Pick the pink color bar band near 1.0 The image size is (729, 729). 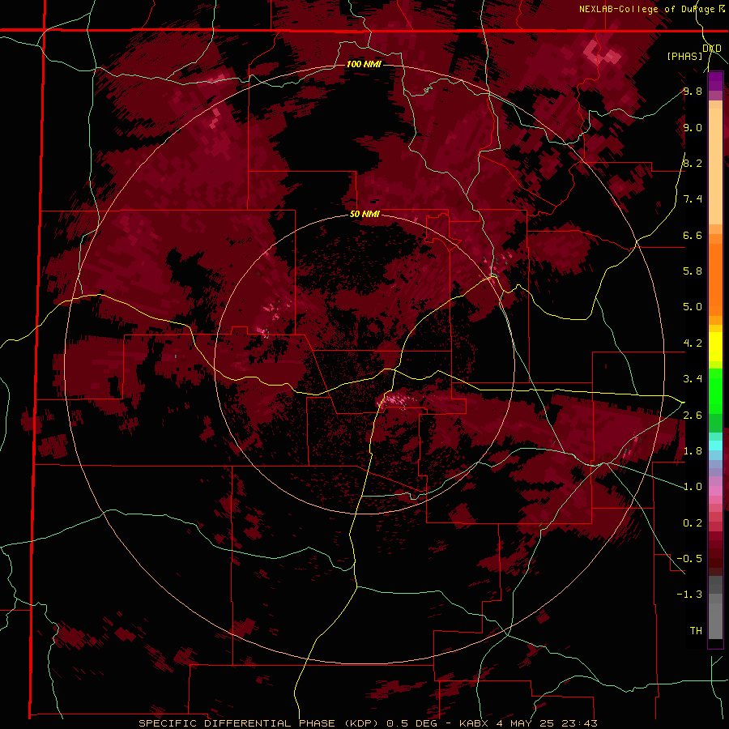coord(715,491)
